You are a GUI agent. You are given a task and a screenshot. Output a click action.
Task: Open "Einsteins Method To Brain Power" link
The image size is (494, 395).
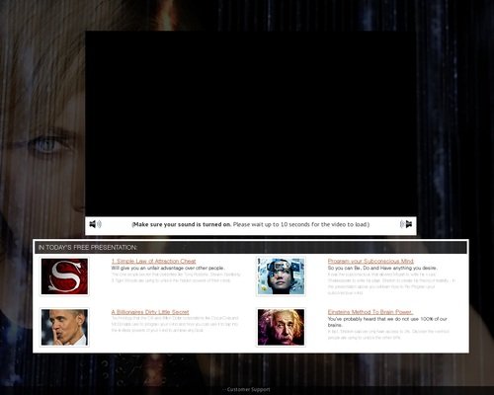pos(370,312)
